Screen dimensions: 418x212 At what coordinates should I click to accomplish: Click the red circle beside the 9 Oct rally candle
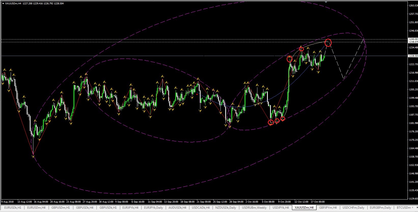click(289, 59)
